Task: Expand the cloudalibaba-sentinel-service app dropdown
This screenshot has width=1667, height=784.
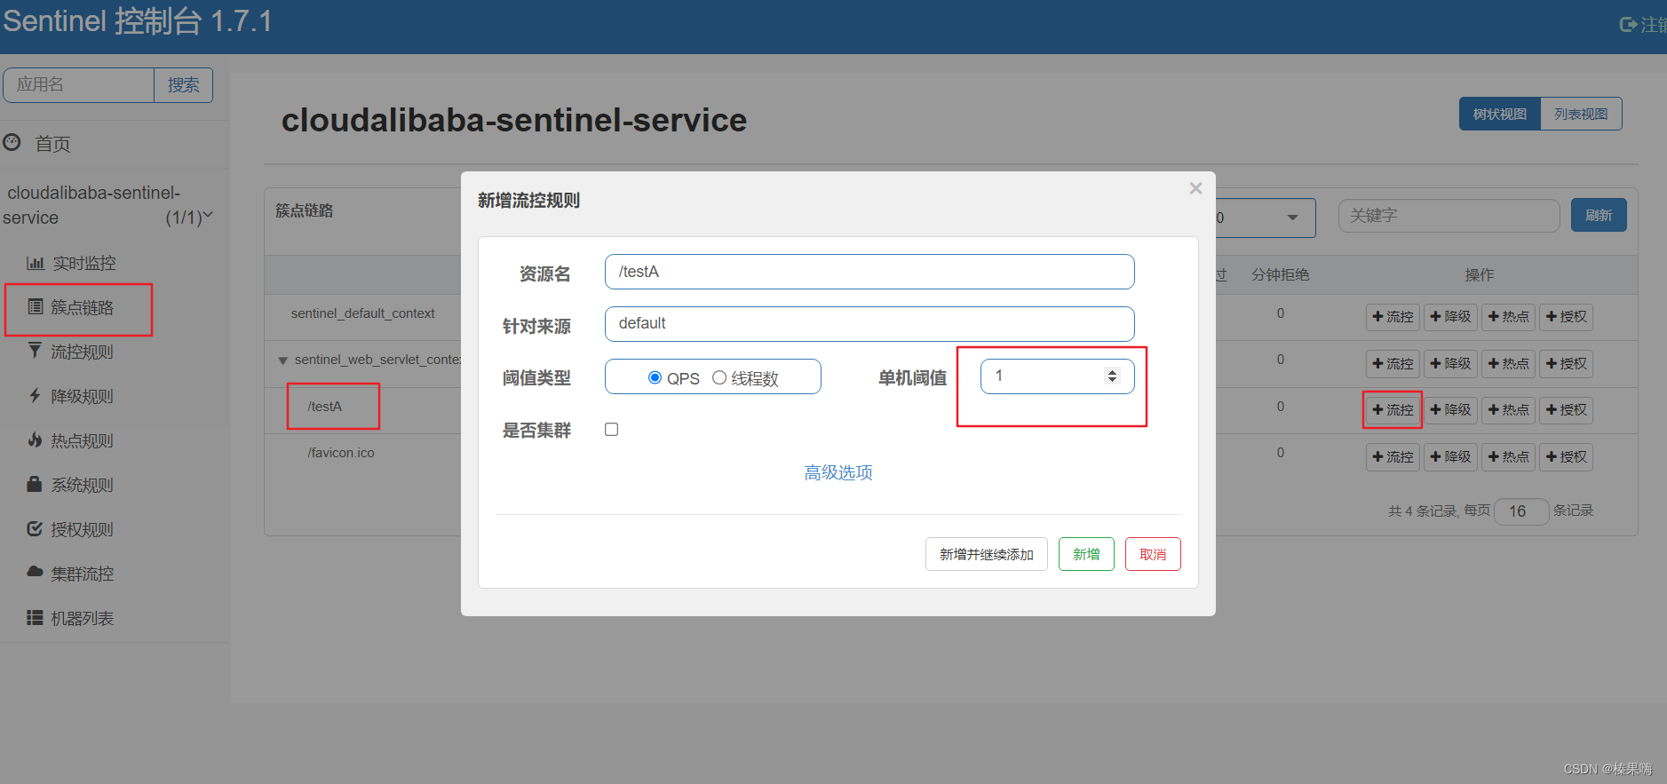Action: (208, 216)
